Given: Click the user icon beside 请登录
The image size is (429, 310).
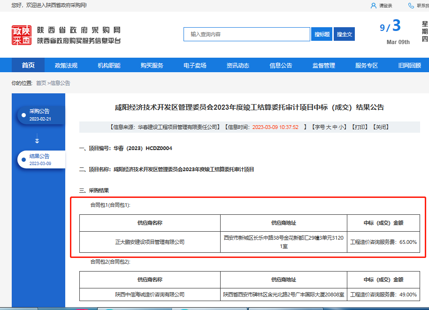Looking at the screenshot, I should click(x=373, y=6).
